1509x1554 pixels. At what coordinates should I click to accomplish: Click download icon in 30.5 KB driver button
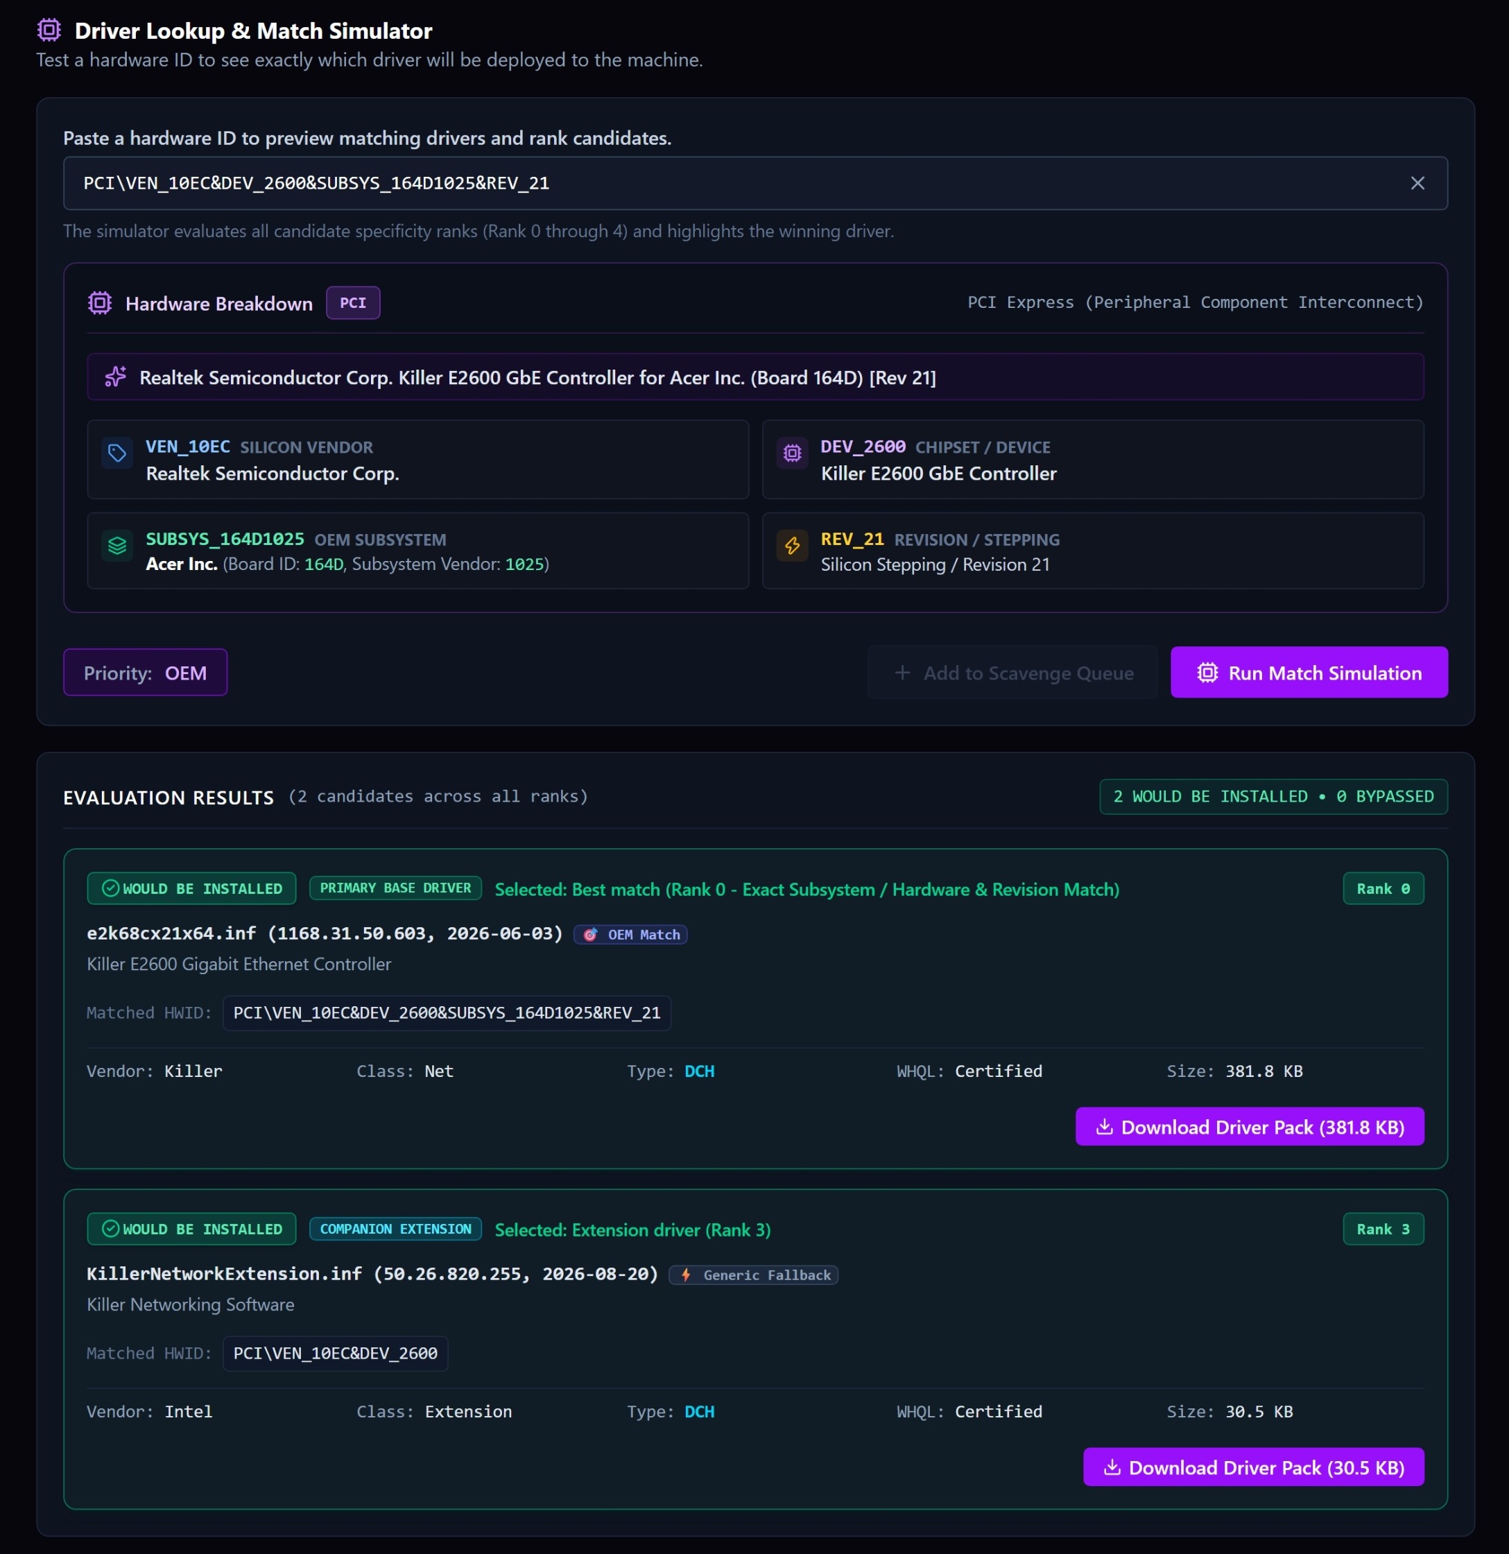(x=1112, y=1467)
